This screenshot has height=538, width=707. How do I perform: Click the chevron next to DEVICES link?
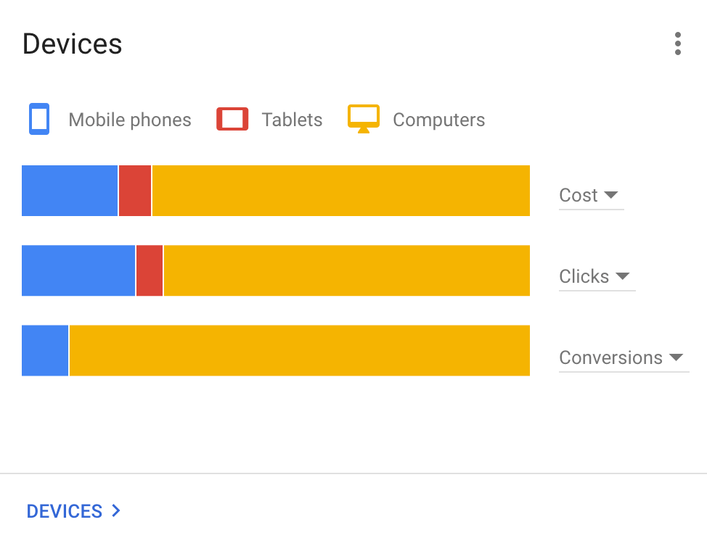point(115,511)
